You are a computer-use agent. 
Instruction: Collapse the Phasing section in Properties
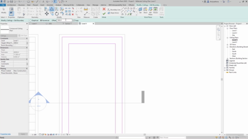pyautogui.click(x=27, y=69)
